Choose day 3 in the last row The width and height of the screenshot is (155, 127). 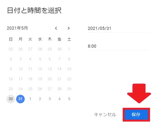[50, 99]
